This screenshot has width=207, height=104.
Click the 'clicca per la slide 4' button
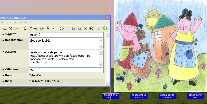(196, 96)
